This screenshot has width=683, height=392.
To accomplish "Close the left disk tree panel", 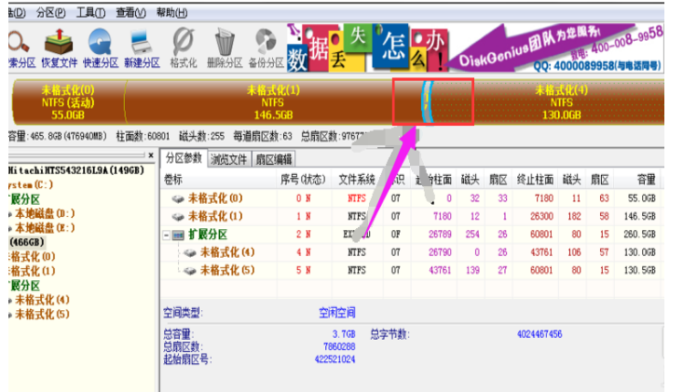I will click(x=151, y=155).
